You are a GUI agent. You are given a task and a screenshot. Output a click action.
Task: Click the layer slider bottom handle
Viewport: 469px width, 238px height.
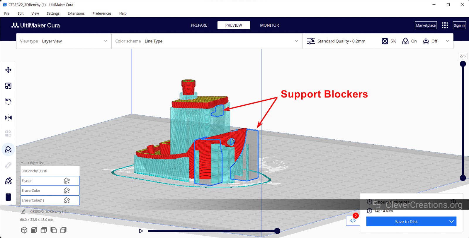pos(463,178)
